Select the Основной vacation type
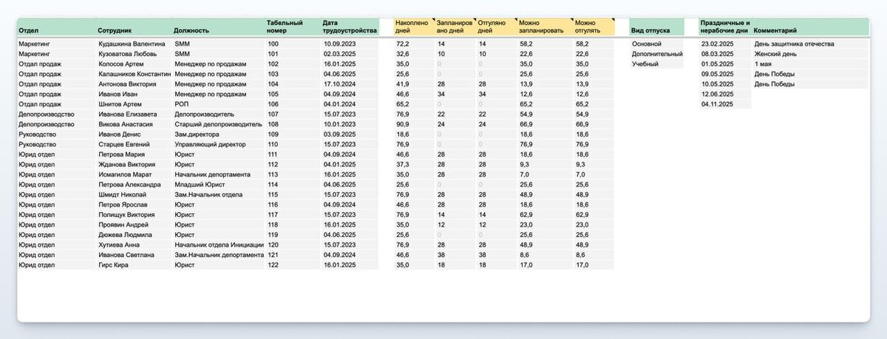This screenshot has width=887, height=339. 648,44
